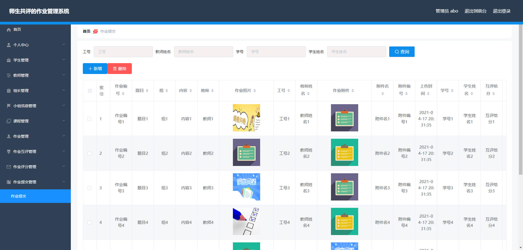The height and width of the screenshot is (250, 523).
Task: Click 退出登录 to log out
Action: tap(501, 11)
